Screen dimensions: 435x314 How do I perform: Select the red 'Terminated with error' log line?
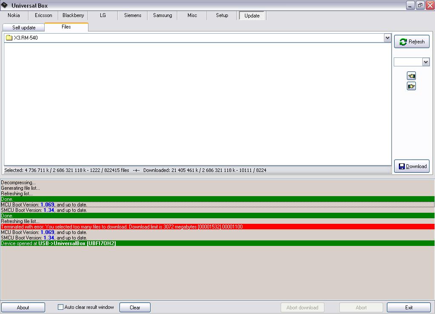218,227
